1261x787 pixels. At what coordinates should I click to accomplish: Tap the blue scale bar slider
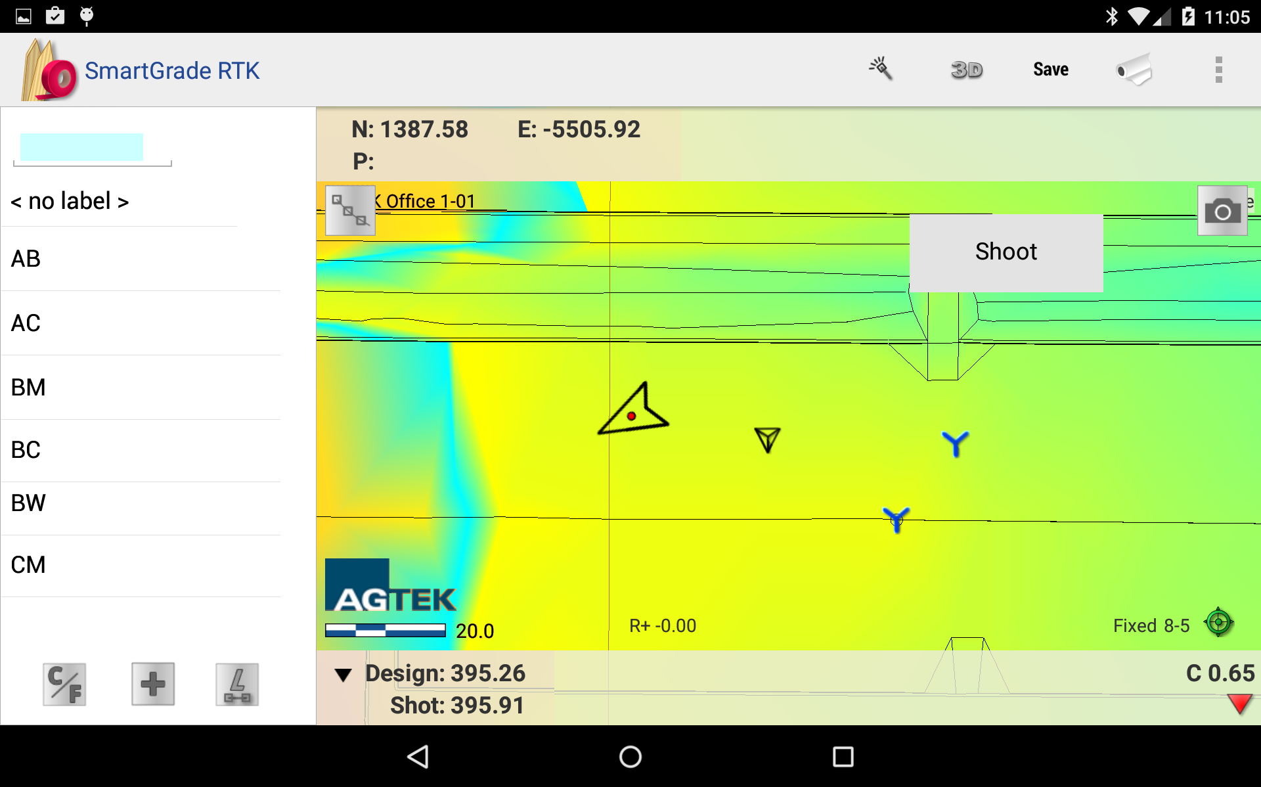point(386,631)
